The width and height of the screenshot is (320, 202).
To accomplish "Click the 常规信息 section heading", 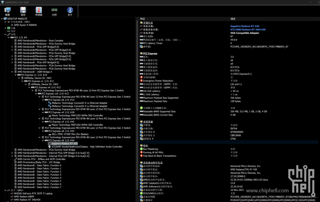I will point(148,23).
